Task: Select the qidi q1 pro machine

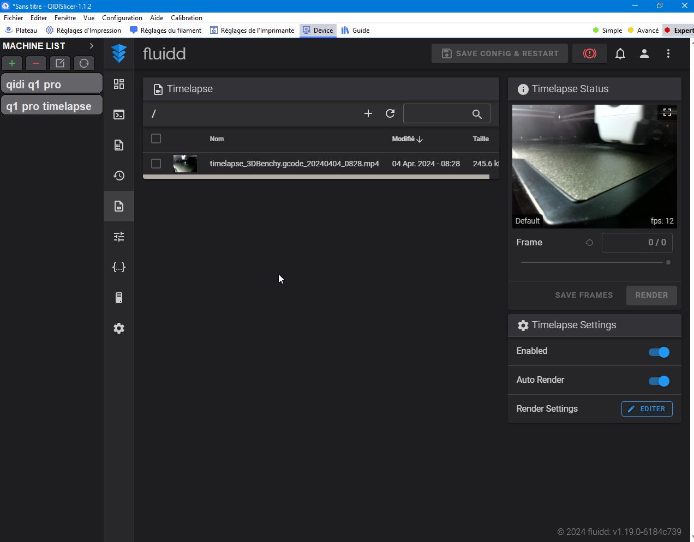Action: click(x=52, y=84)
